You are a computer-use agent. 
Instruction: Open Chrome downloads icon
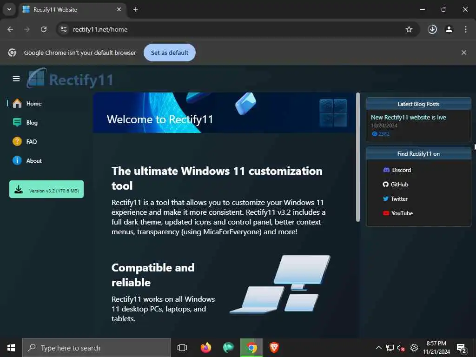[432, 29]
